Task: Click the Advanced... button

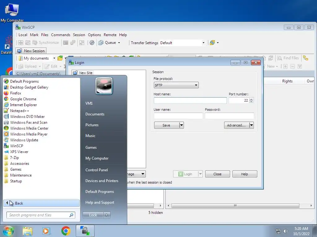Action: (x=236, y=125)
